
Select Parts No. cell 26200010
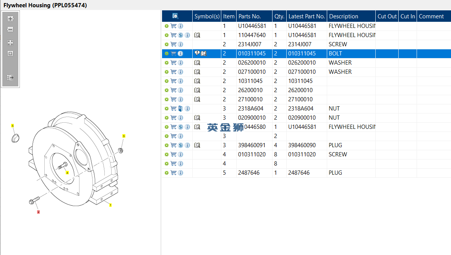point(254,90)
